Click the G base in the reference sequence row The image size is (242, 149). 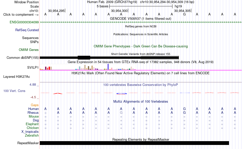click(x=184, y=14)
